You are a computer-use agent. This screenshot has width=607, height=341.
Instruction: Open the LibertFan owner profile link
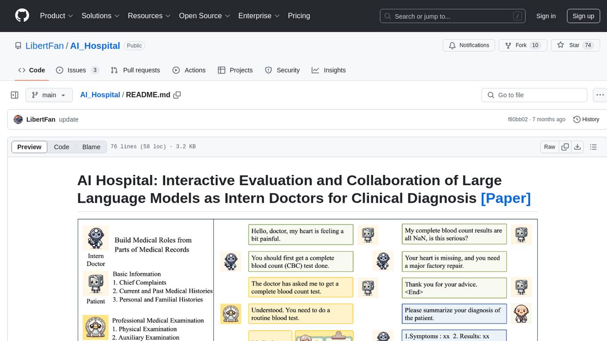(45, 46)
